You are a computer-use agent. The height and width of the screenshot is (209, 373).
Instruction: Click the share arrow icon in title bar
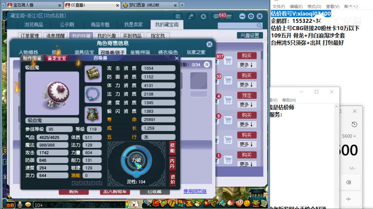coord(191,17)
